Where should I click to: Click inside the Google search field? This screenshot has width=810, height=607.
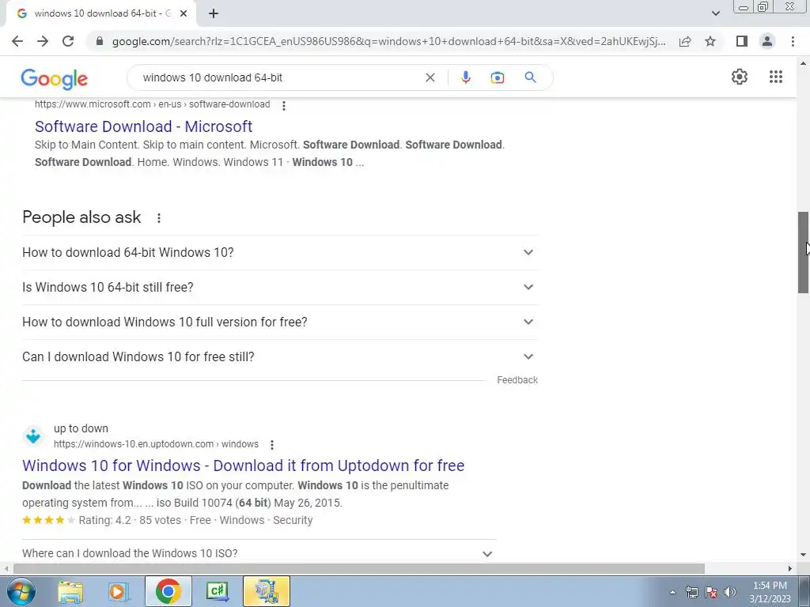coord(279,77)
